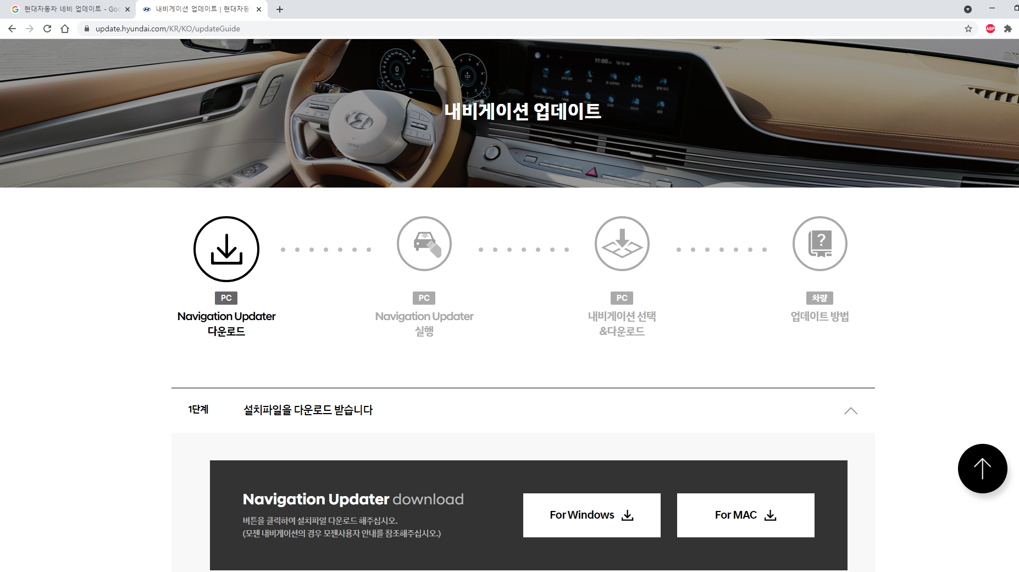Close the Google search tab
This screenshot has height=572, width=1019.
(128, 9)
